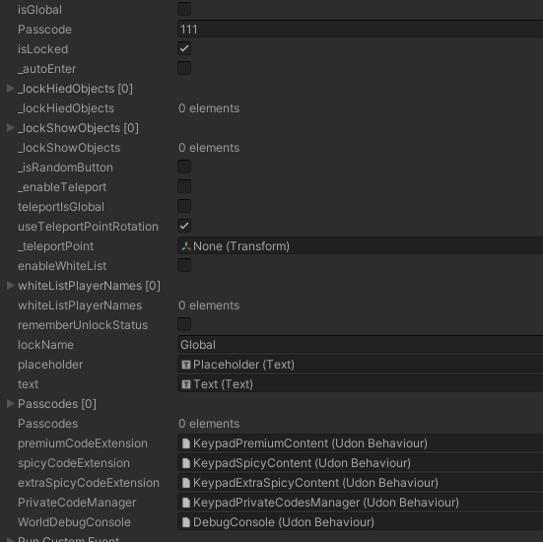
Task: Click the _autoEnter property label
Action: [46, 69]
